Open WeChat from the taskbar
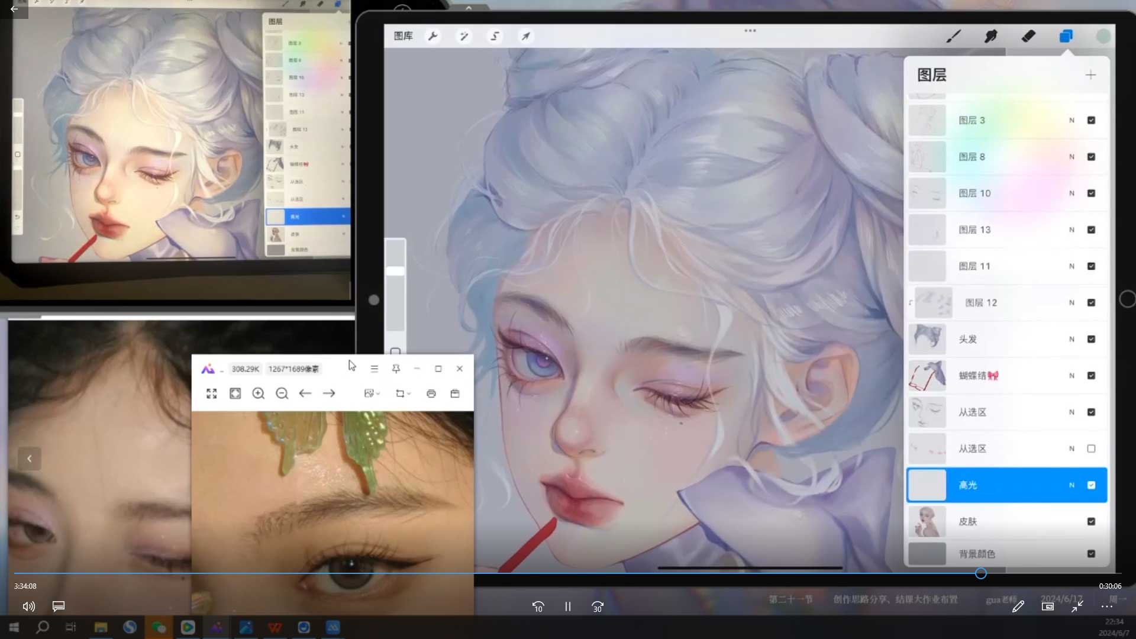 coord(159,627)
